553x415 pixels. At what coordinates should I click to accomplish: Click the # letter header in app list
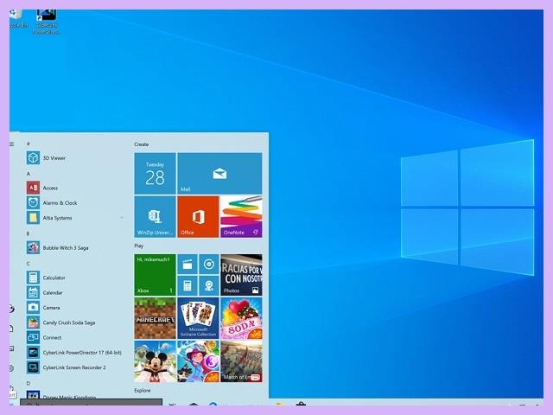pyautogui.click(x=29, y=144)
